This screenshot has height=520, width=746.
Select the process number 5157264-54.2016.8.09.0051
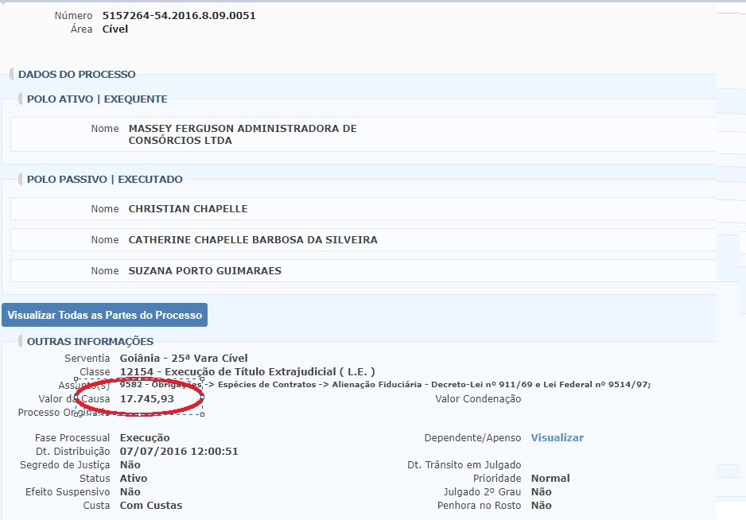[179, 16]
